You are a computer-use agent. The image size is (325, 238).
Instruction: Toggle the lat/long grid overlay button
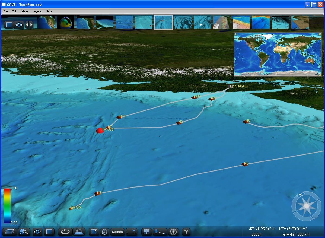coord(146,232)
